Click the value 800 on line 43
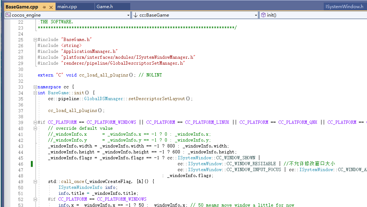367x207 pixels. pos(171,146)
